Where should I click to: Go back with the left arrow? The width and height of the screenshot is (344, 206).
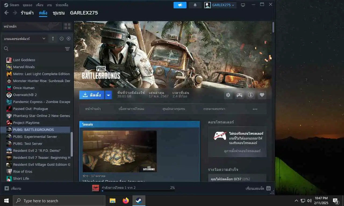[x=6, y=13]
